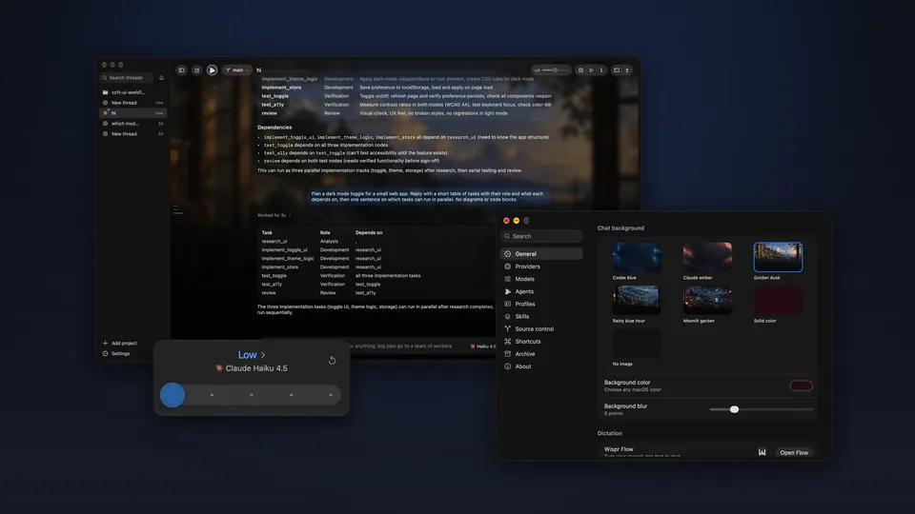Open the first New thread marked now
Viewport: 915px width, 514px height.
click(x=132, y=103)
